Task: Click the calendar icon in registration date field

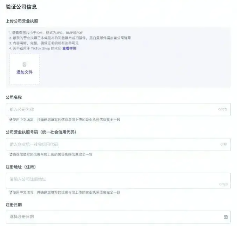Action: tap(225, 217)
